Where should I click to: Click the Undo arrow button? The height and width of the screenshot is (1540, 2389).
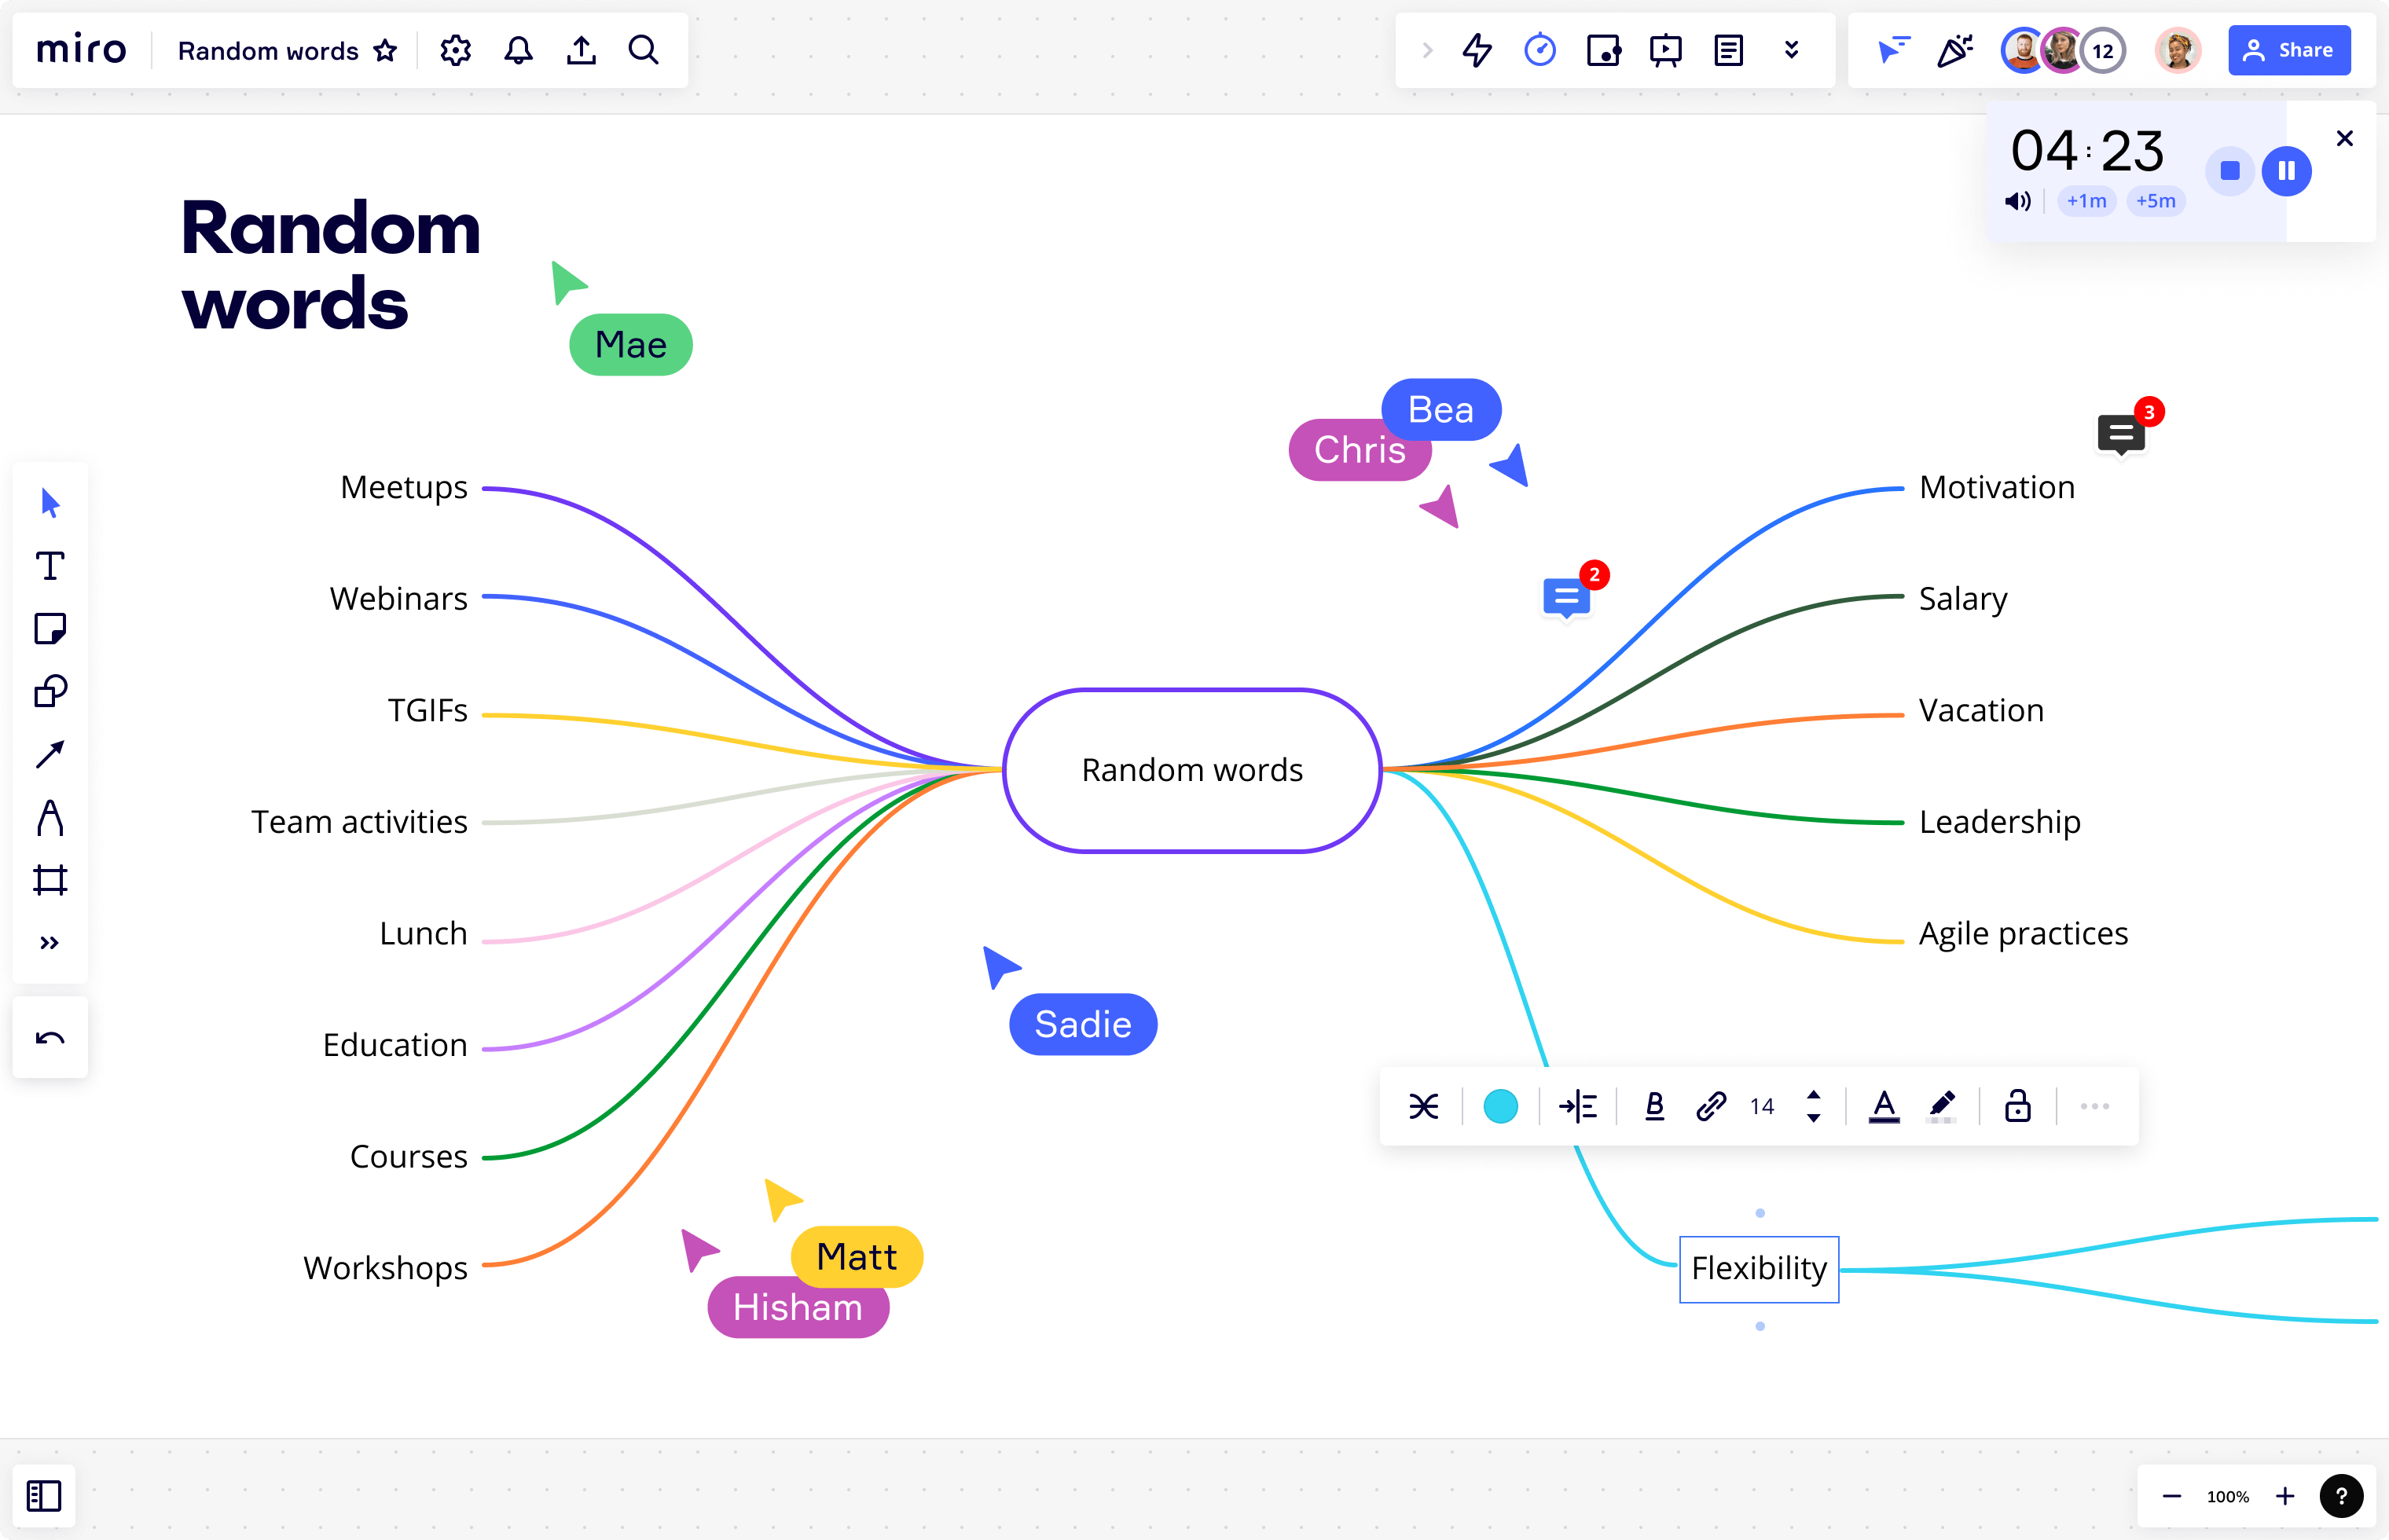(50, 1037)
